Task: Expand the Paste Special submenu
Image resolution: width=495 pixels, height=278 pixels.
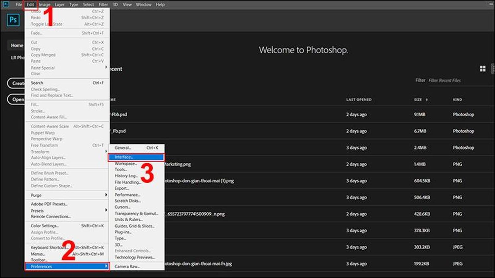Action: click(67, 68)
